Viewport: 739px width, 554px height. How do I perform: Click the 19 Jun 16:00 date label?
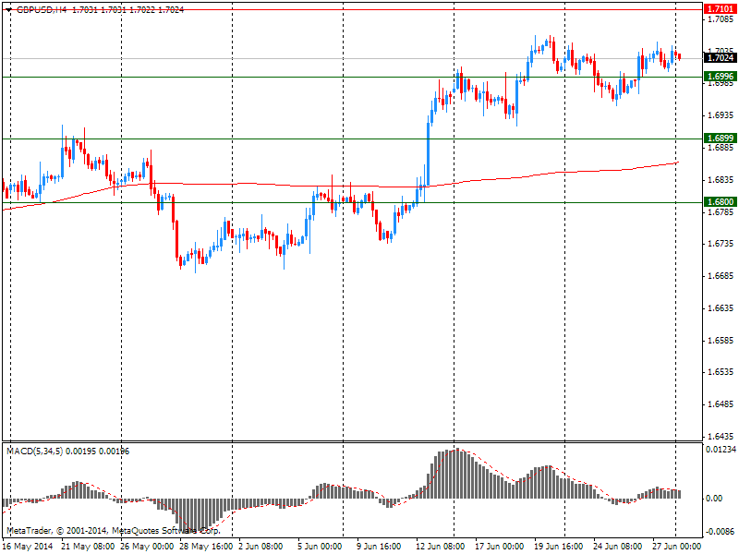[559, 547]
